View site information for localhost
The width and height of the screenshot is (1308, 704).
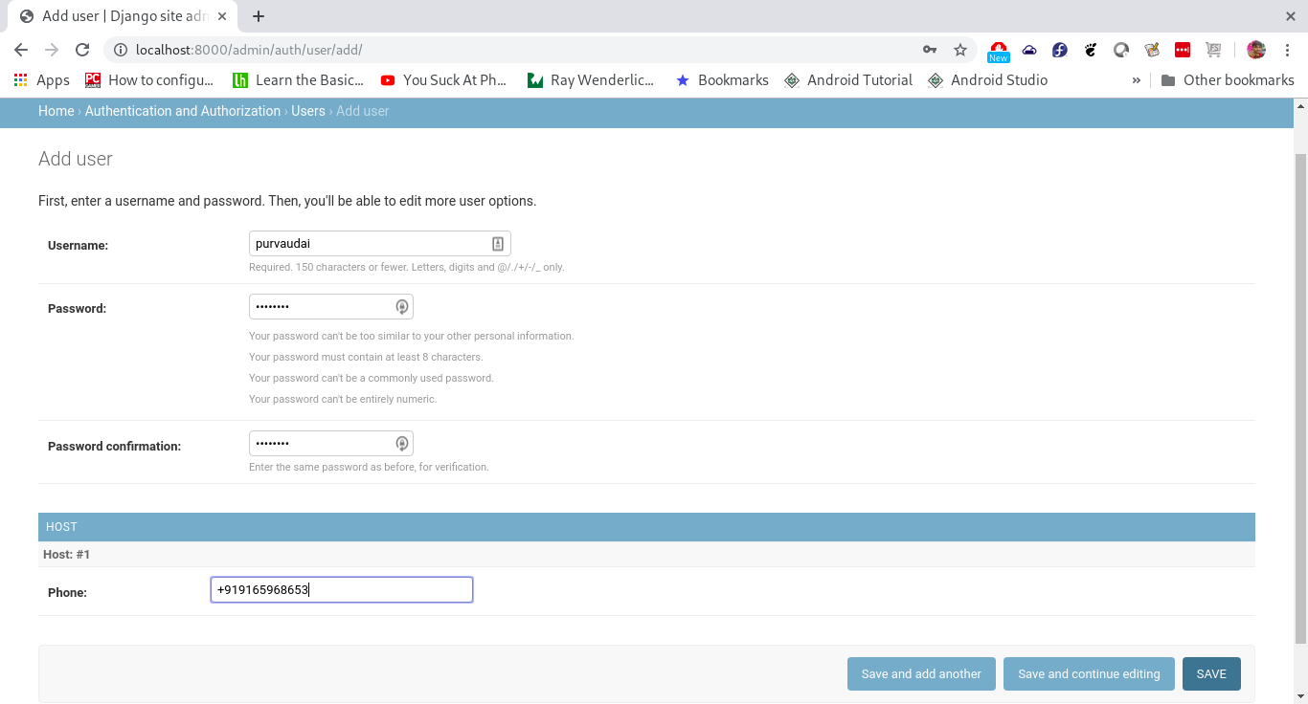121,50
